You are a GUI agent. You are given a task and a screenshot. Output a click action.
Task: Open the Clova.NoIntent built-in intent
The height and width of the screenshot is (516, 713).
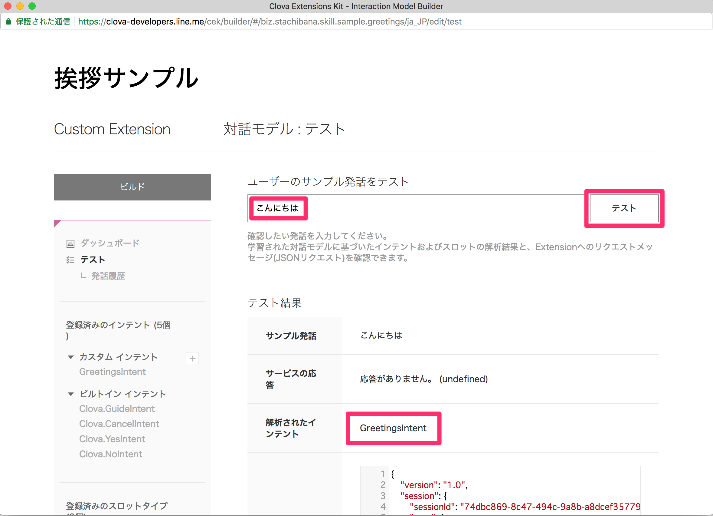pos(111,454)
